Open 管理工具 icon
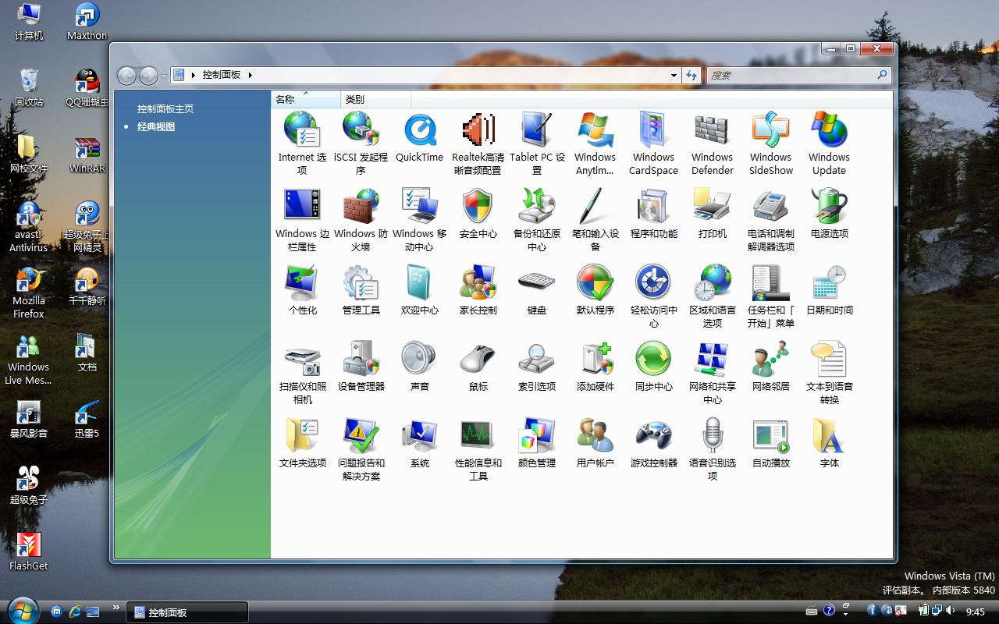The image size is (999, 624). coord(361,289)
